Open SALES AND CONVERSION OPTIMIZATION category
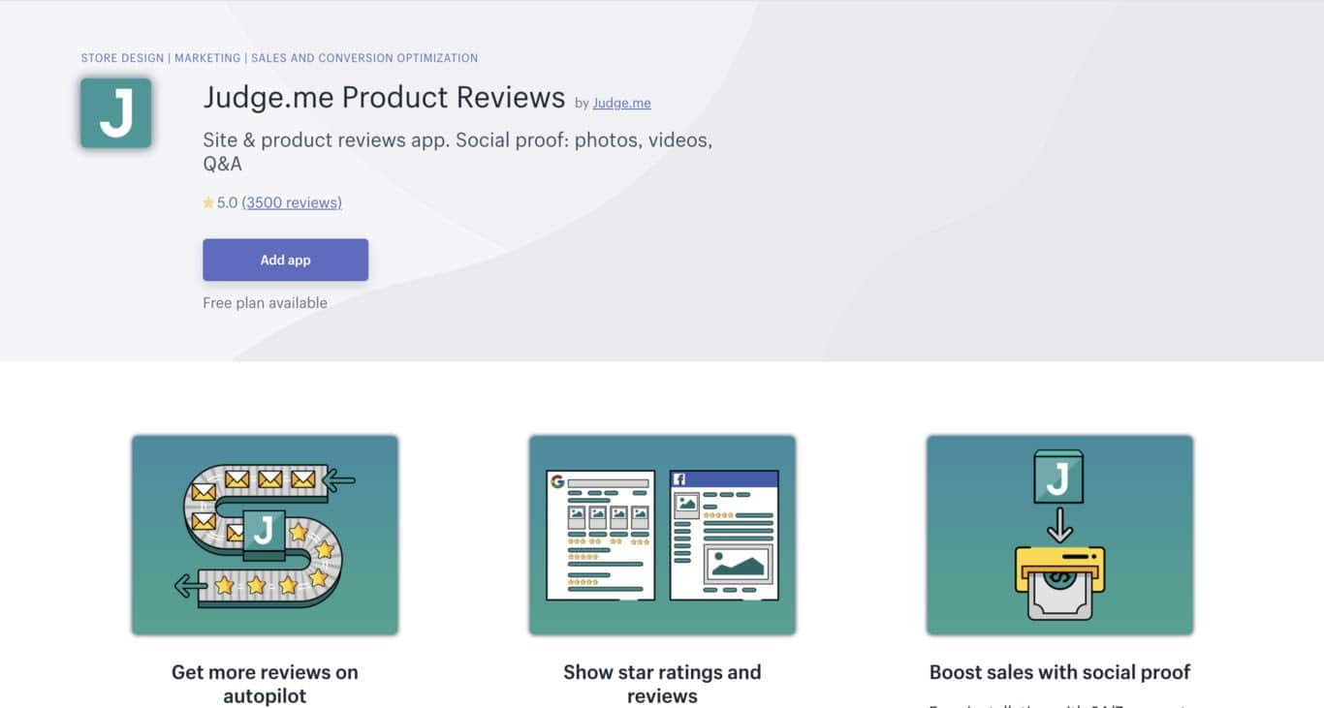 pyautogui.click(x=364, y=58)
